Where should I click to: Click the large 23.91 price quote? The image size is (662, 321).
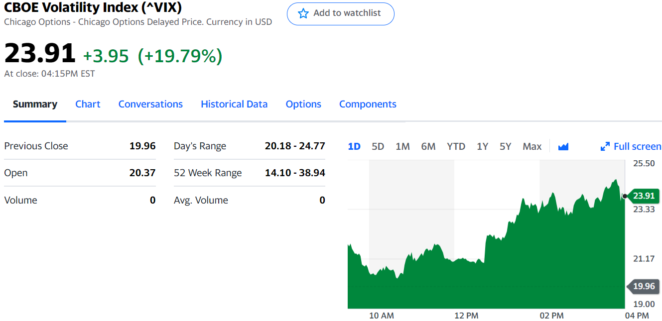point(40,53)
